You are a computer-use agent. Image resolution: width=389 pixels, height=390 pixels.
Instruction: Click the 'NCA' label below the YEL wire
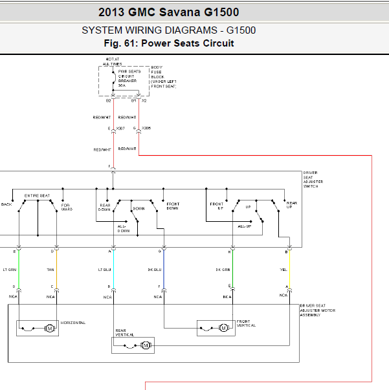tap(283, 295)
